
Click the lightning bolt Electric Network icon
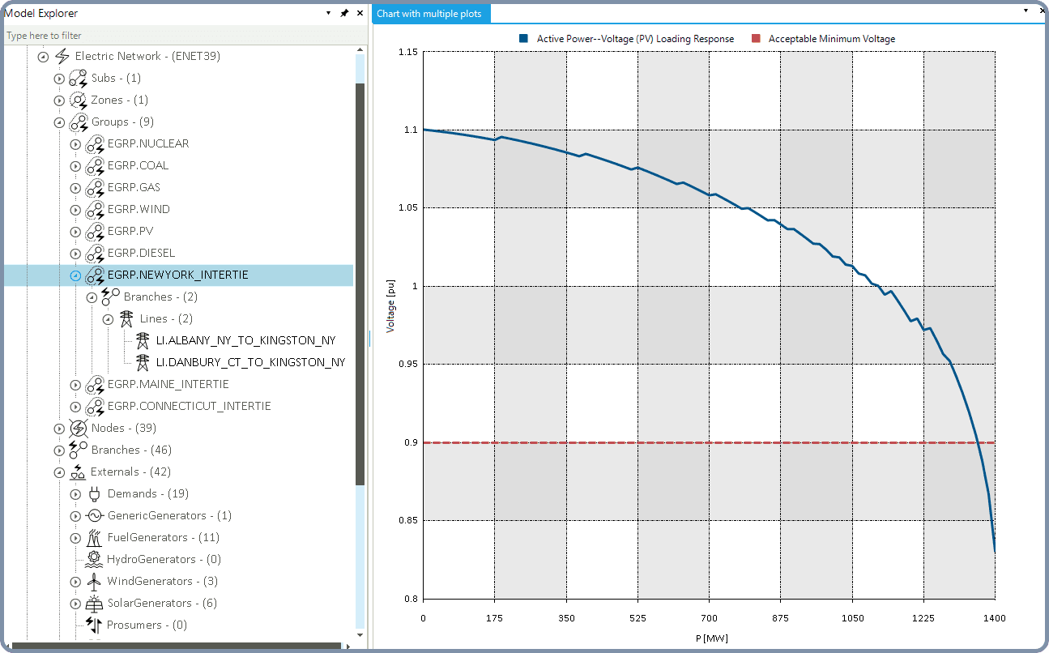[x=62, y=56]
